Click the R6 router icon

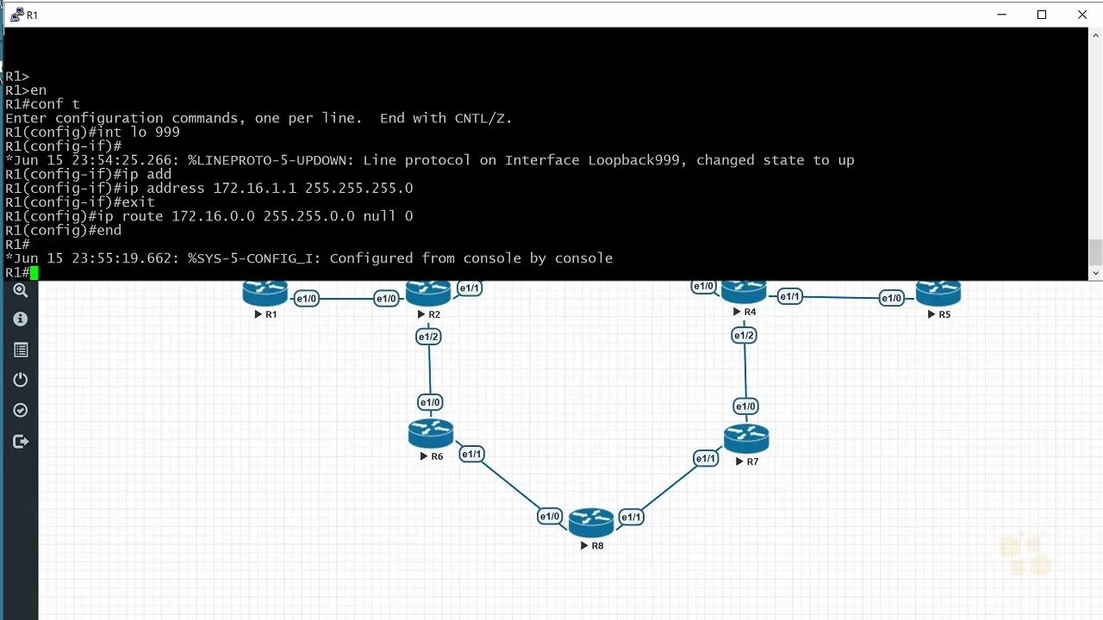click(431, 433)
